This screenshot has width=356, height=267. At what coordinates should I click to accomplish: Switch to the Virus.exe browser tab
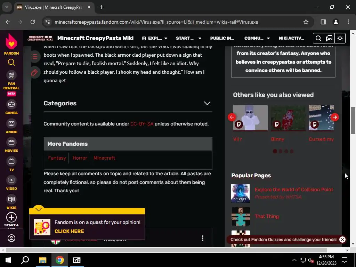tap(54, 7)
